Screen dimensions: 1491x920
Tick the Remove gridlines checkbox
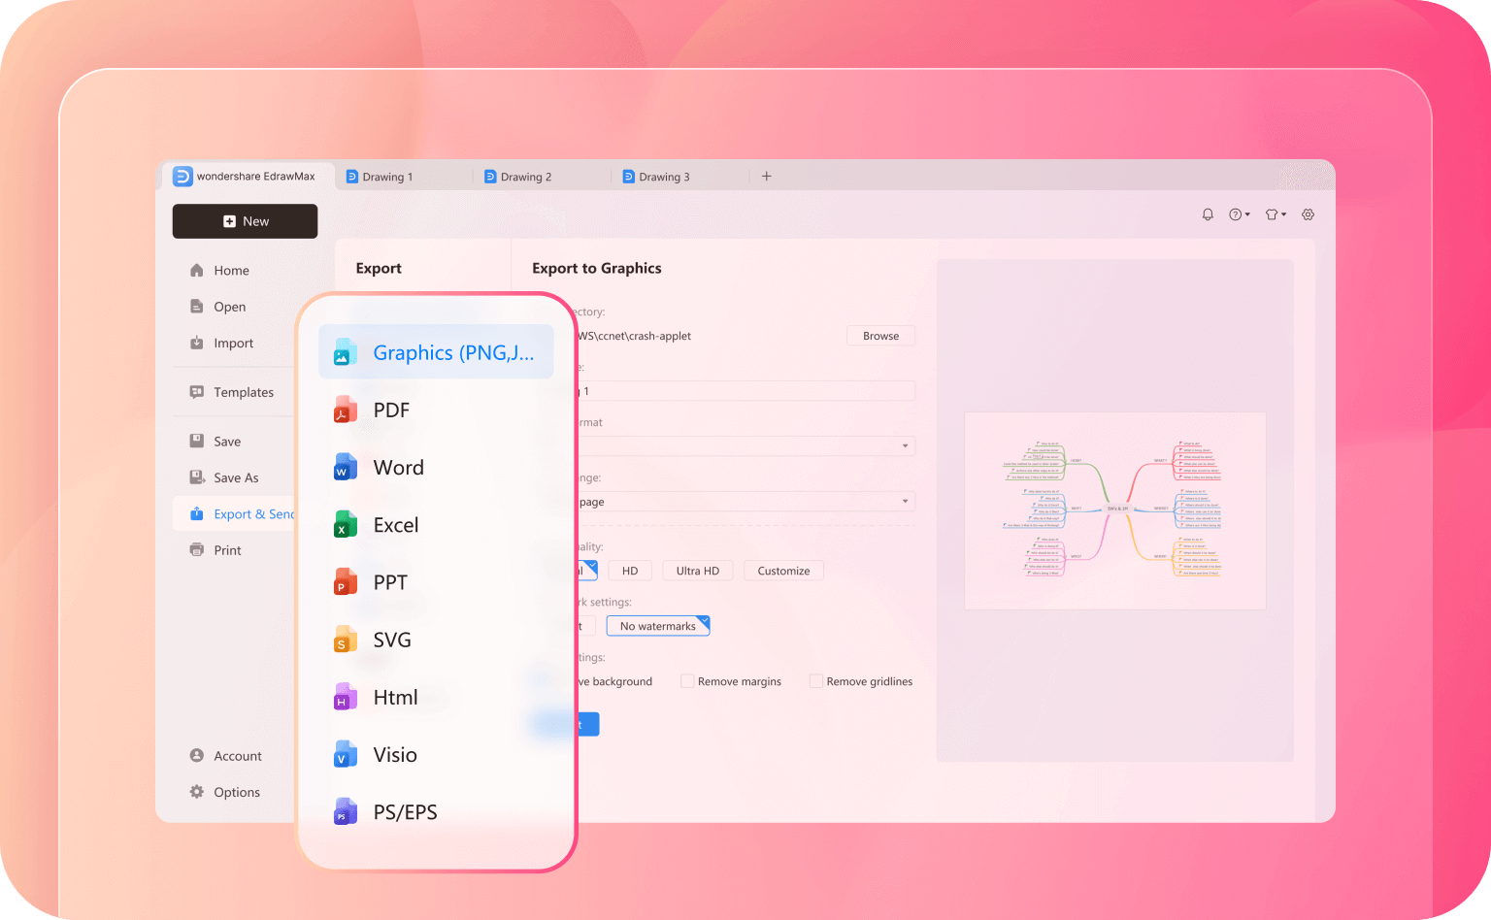tap(816, 681)
